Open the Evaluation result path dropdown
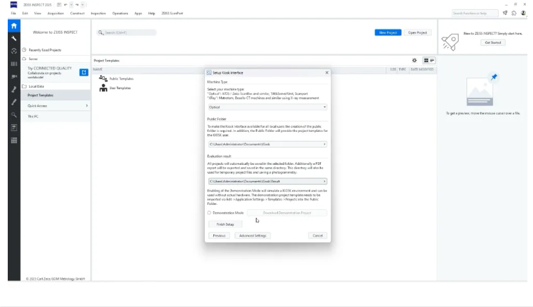 268,182
